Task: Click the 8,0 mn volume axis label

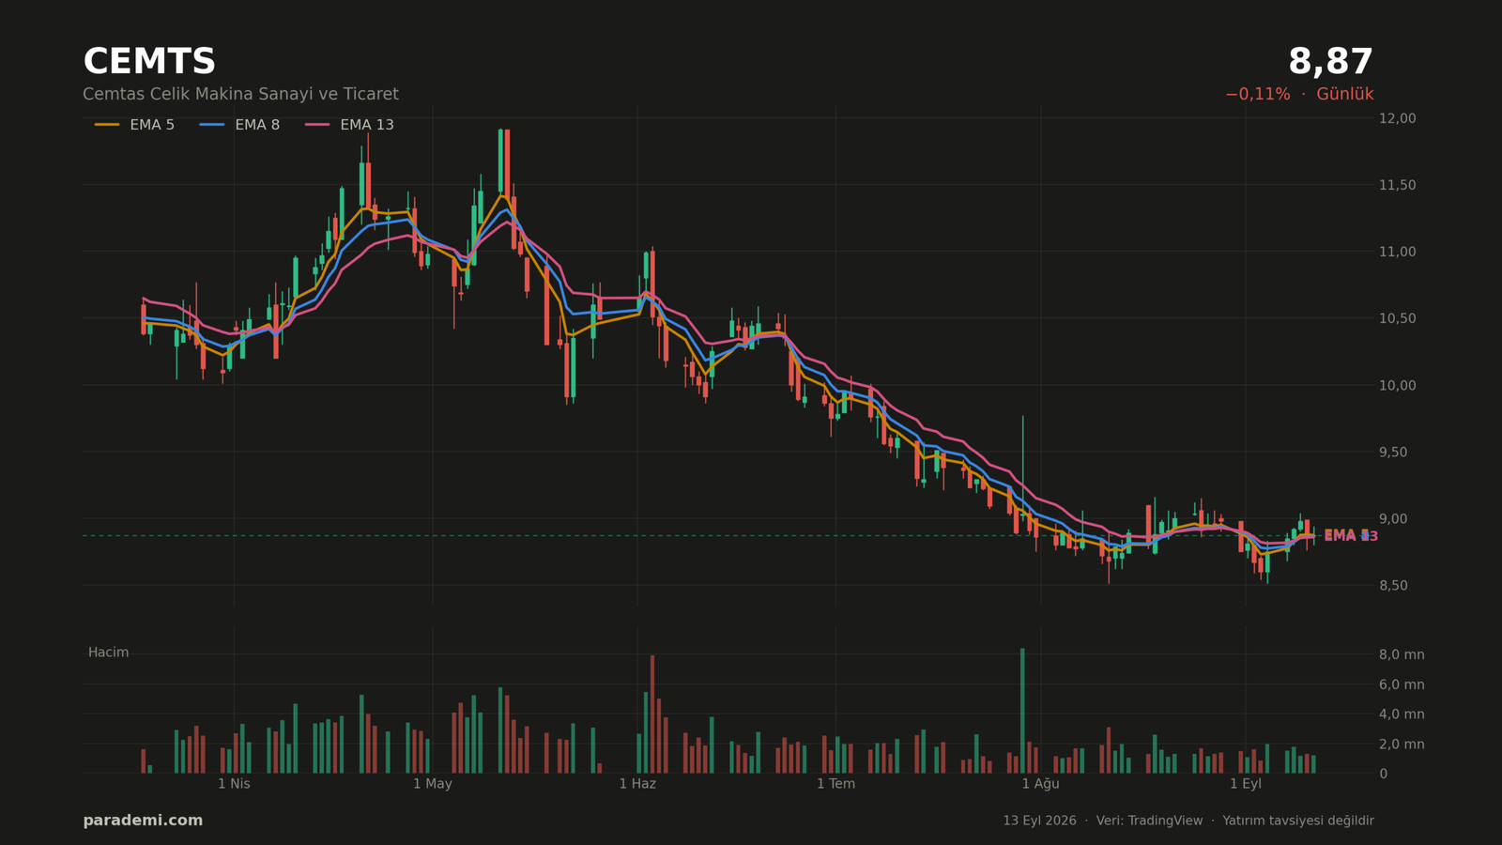Action: (x=1402, y=654)
